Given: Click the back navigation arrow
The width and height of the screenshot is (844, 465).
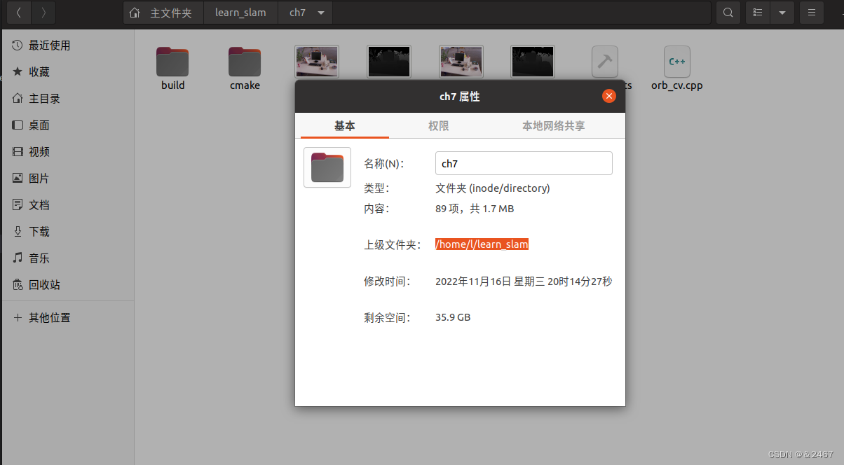Looking at the screenshot, I should pyautogui.click(x=18, y=12).
